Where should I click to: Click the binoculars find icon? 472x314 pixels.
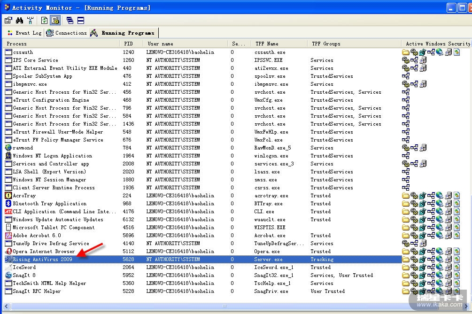[20, 21]
